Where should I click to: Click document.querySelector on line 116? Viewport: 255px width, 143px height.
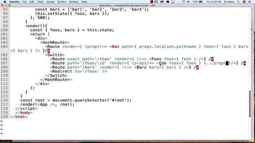pos(80,100)
